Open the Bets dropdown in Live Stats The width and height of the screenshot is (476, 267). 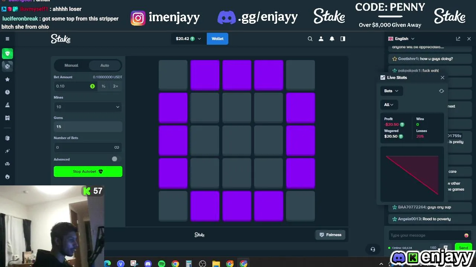391,91
